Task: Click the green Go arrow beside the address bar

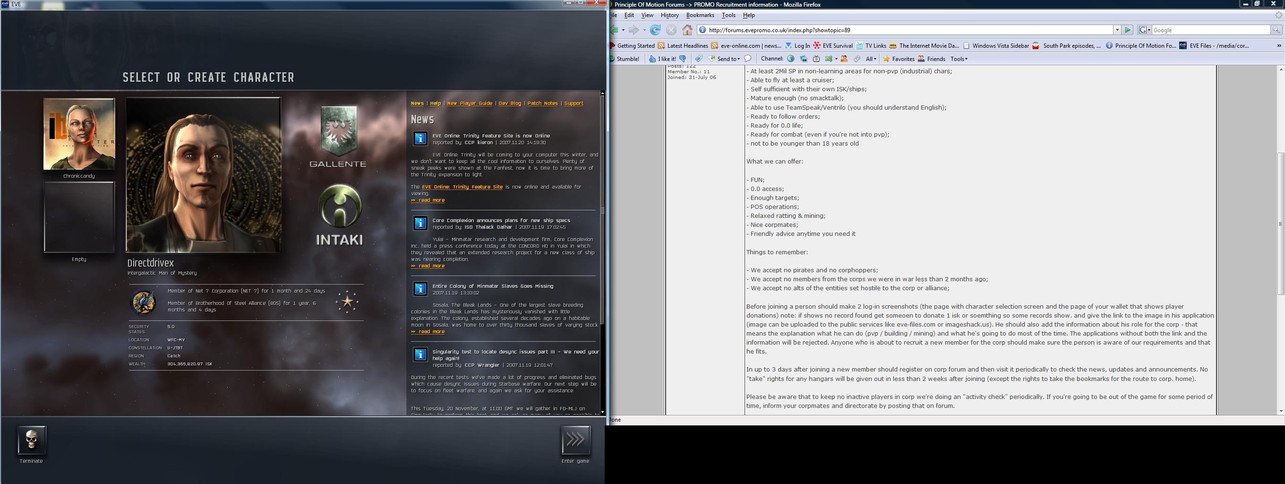Action: click(x=1127, y=30)
